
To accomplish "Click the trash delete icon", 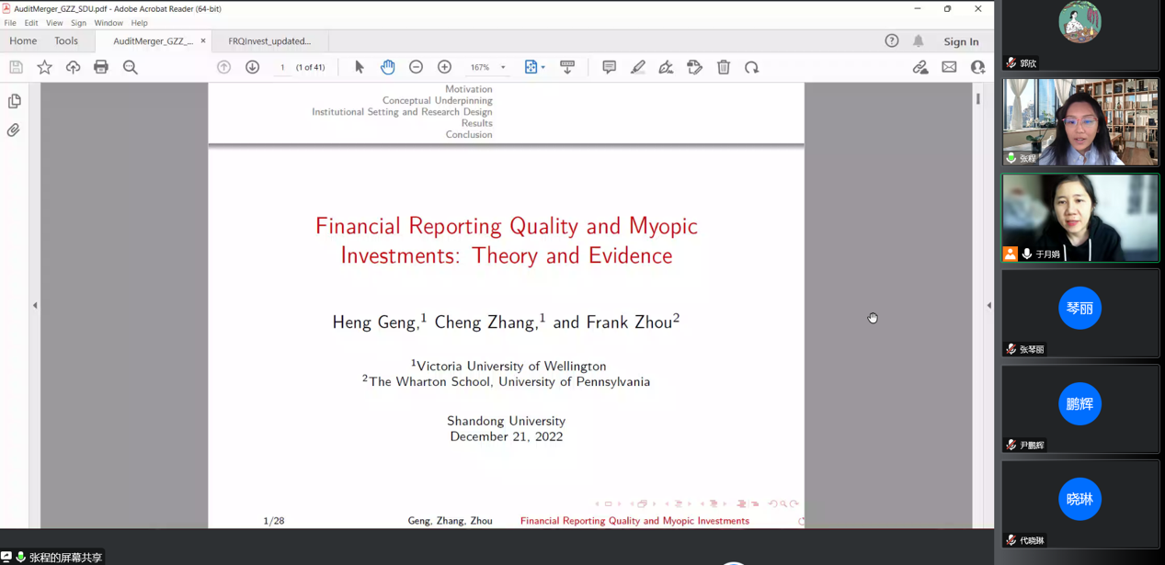I will point(724,67).
